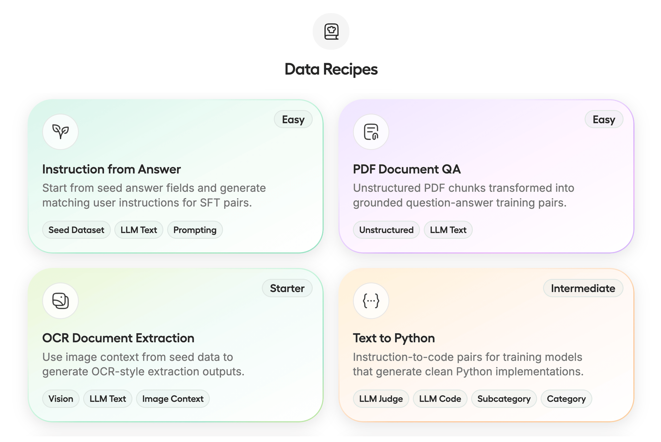
Task: Toggle the Vision tag on OCR card
Action: (61, 399)
